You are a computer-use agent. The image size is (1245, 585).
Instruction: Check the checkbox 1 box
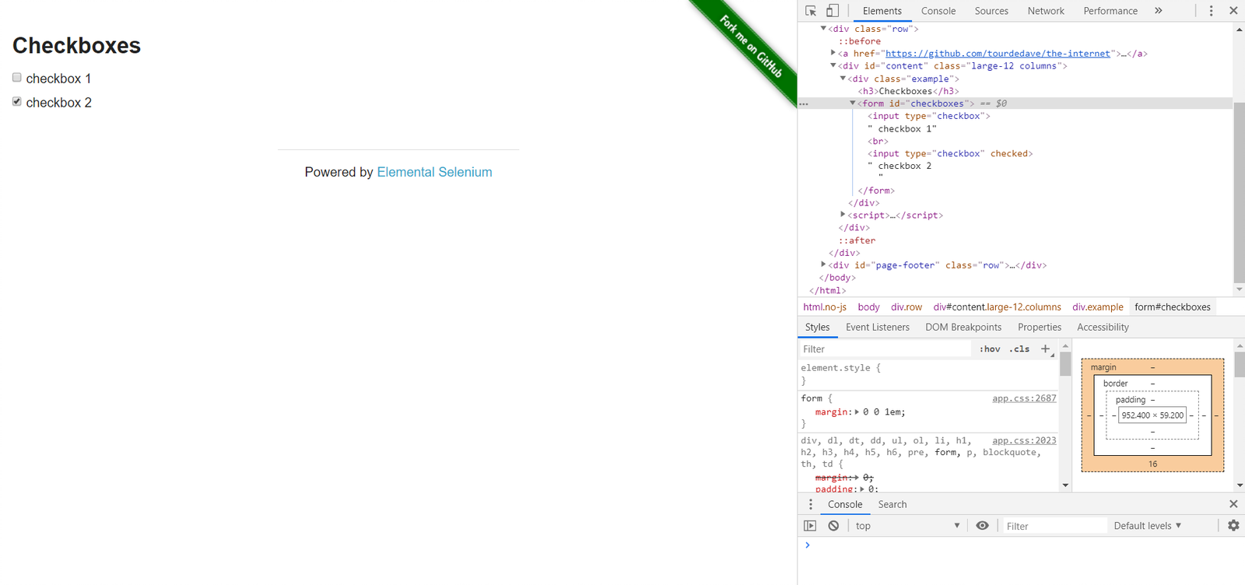point(16,78)
